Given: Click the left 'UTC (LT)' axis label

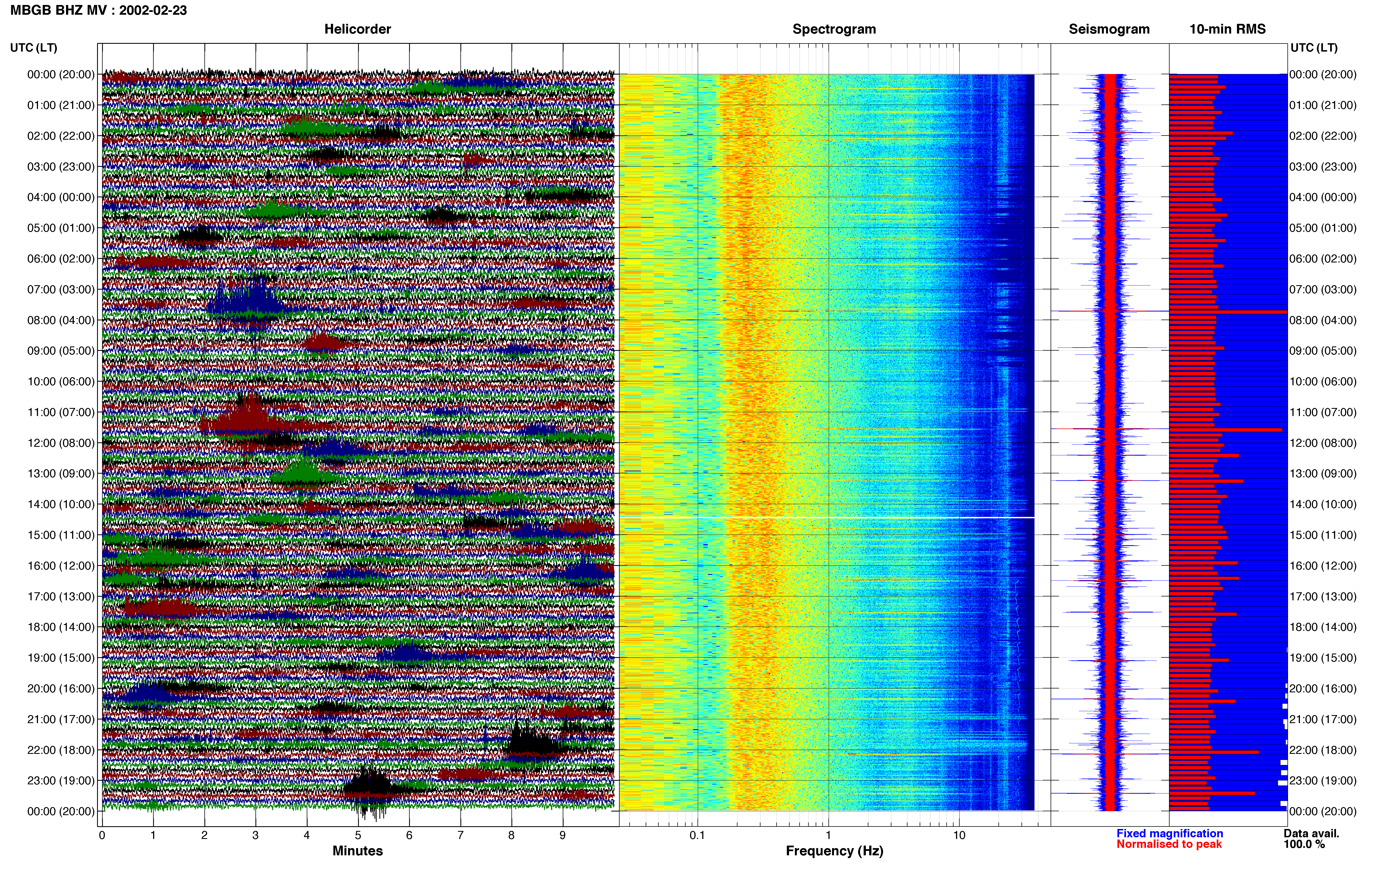Looking at the screenshot, I should [33, 48].
